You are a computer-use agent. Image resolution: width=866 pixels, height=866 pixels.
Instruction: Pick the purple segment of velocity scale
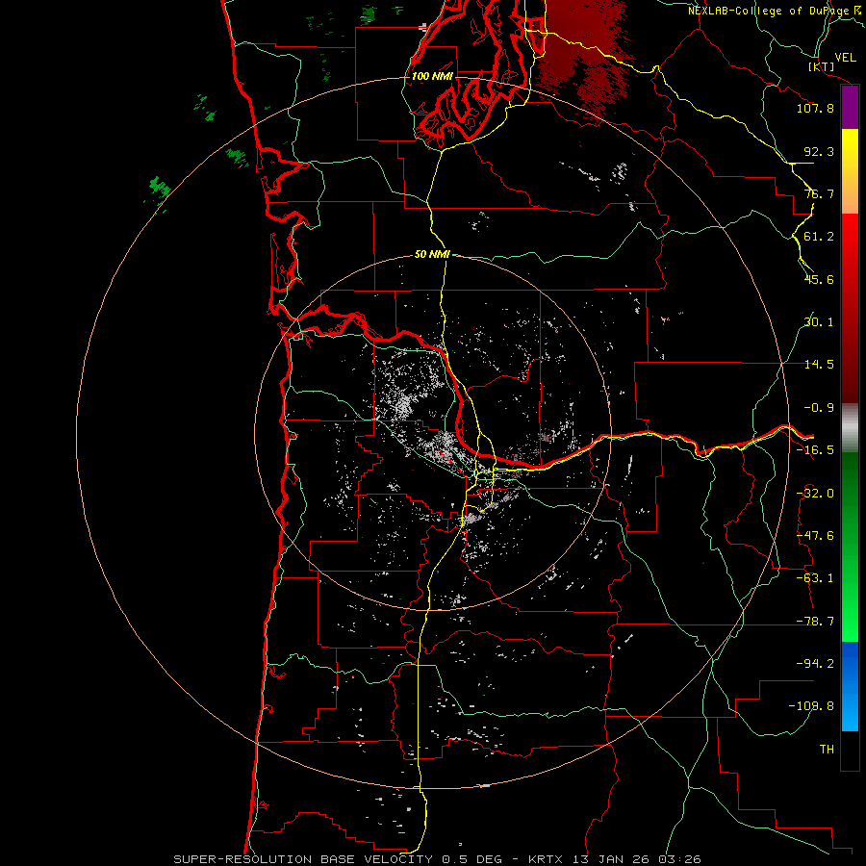[850, 107]
